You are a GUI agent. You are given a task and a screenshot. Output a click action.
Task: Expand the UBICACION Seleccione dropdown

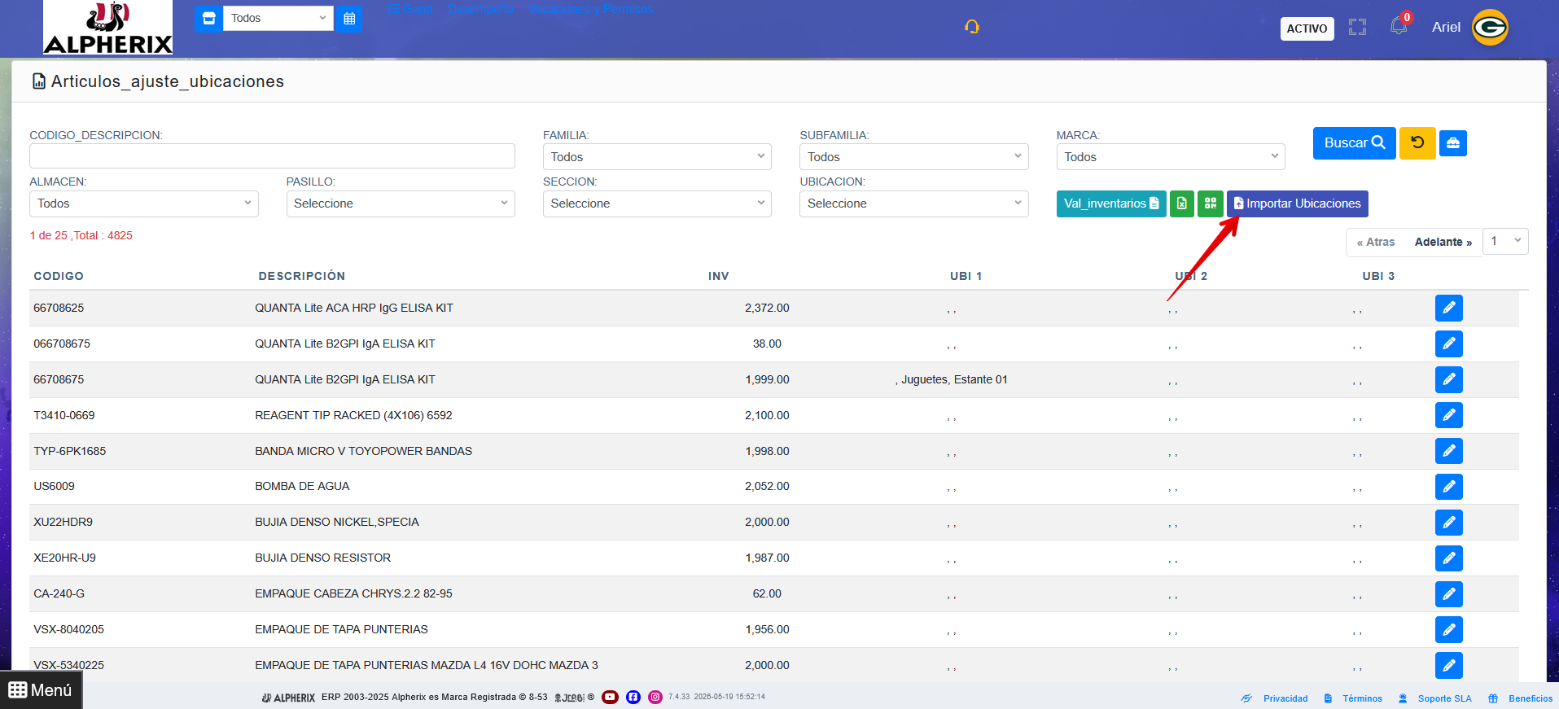click(x=914, y=204)
